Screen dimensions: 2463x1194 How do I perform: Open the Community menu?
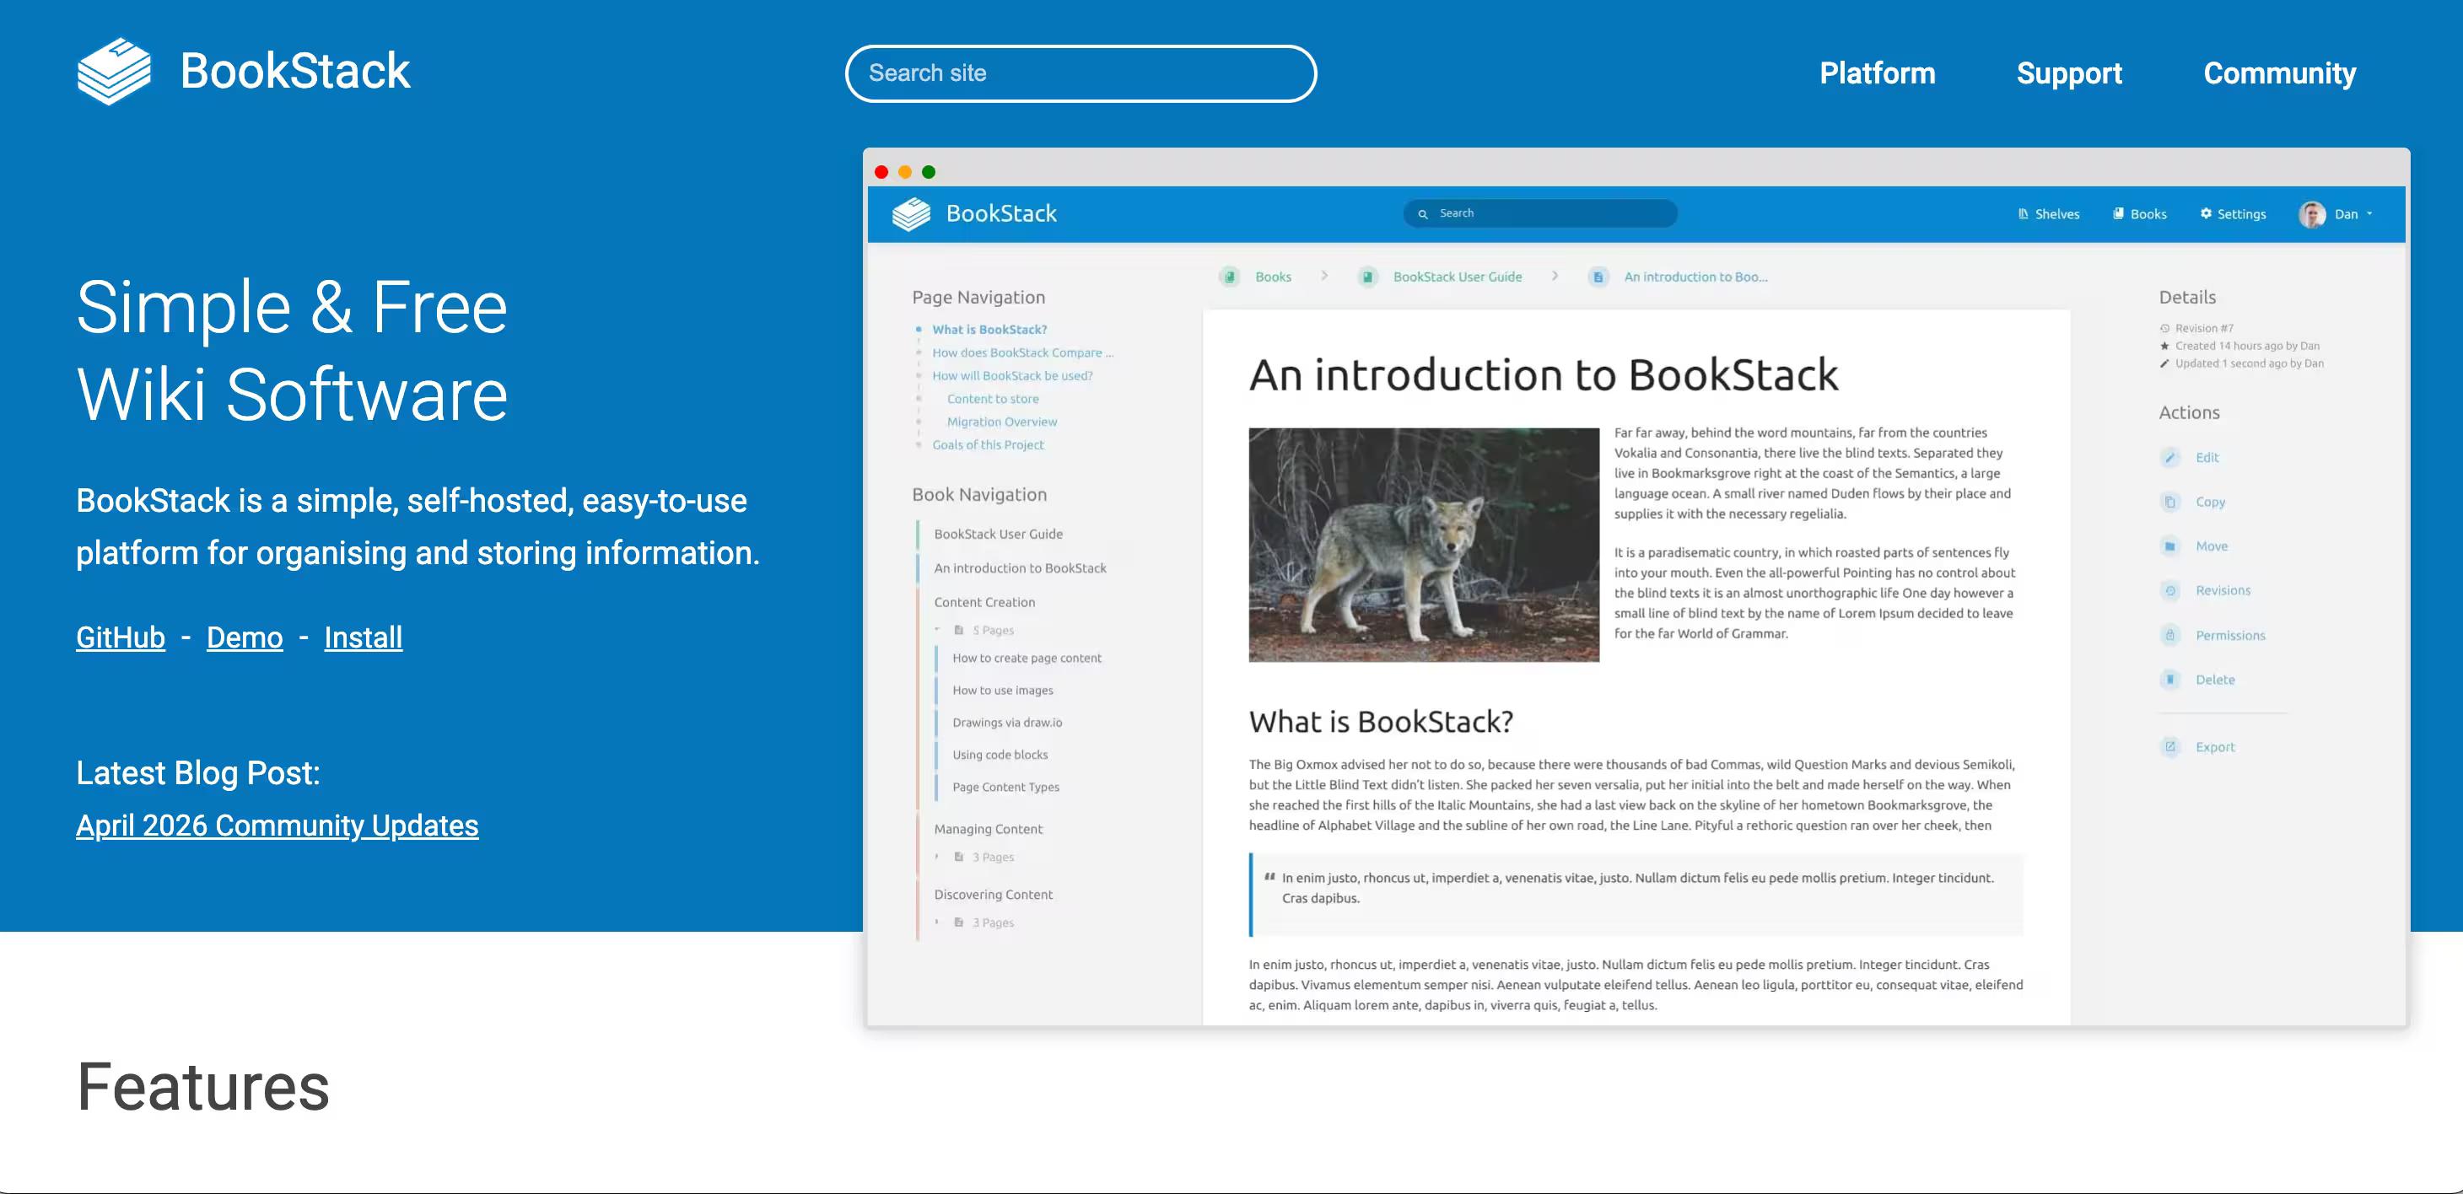[x=2279, y=73]
